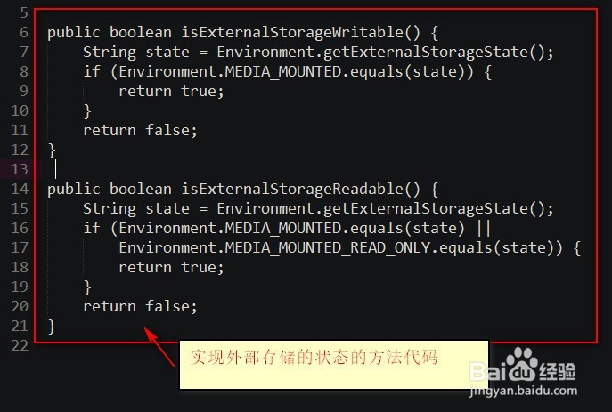The width and height of the screenshot is (612, 412).
Task: Click line number 22 in the gutter
Action: coord(20,345)
